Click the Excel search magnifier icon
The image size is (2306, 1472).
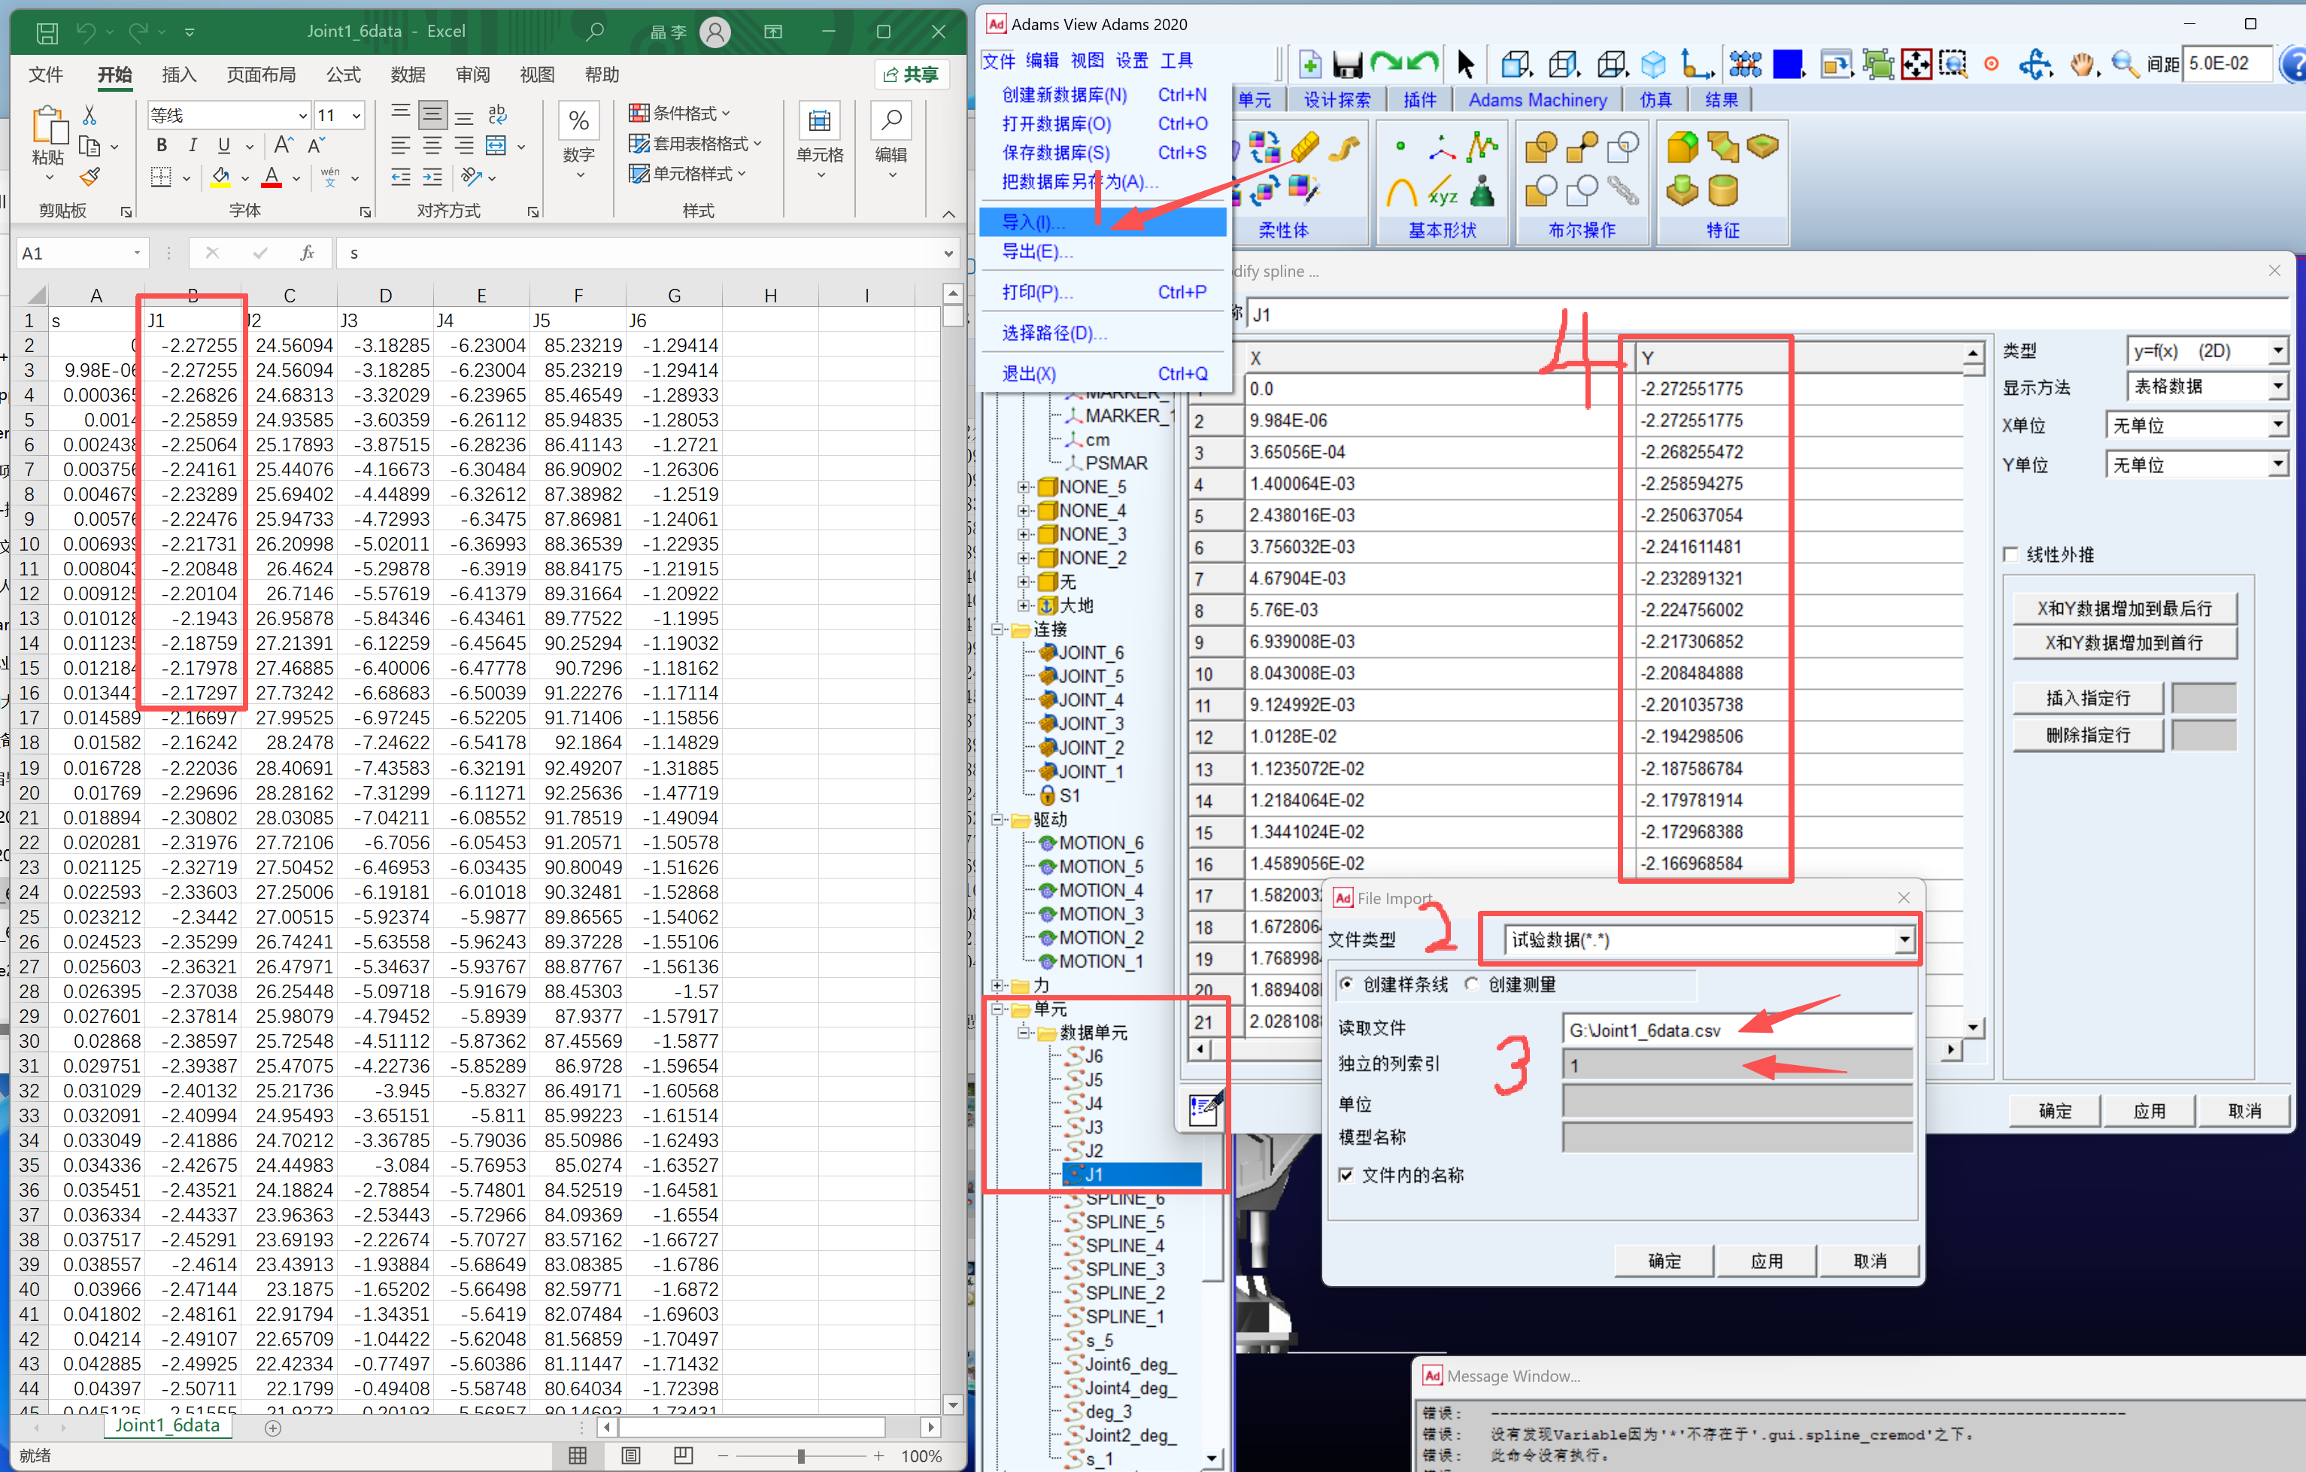pyautogui.click(x=595, y=32)
